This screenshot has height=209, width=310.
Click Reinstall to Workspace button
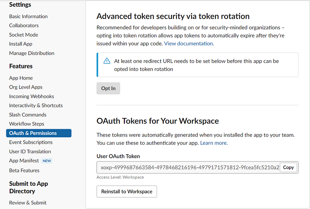127,191
